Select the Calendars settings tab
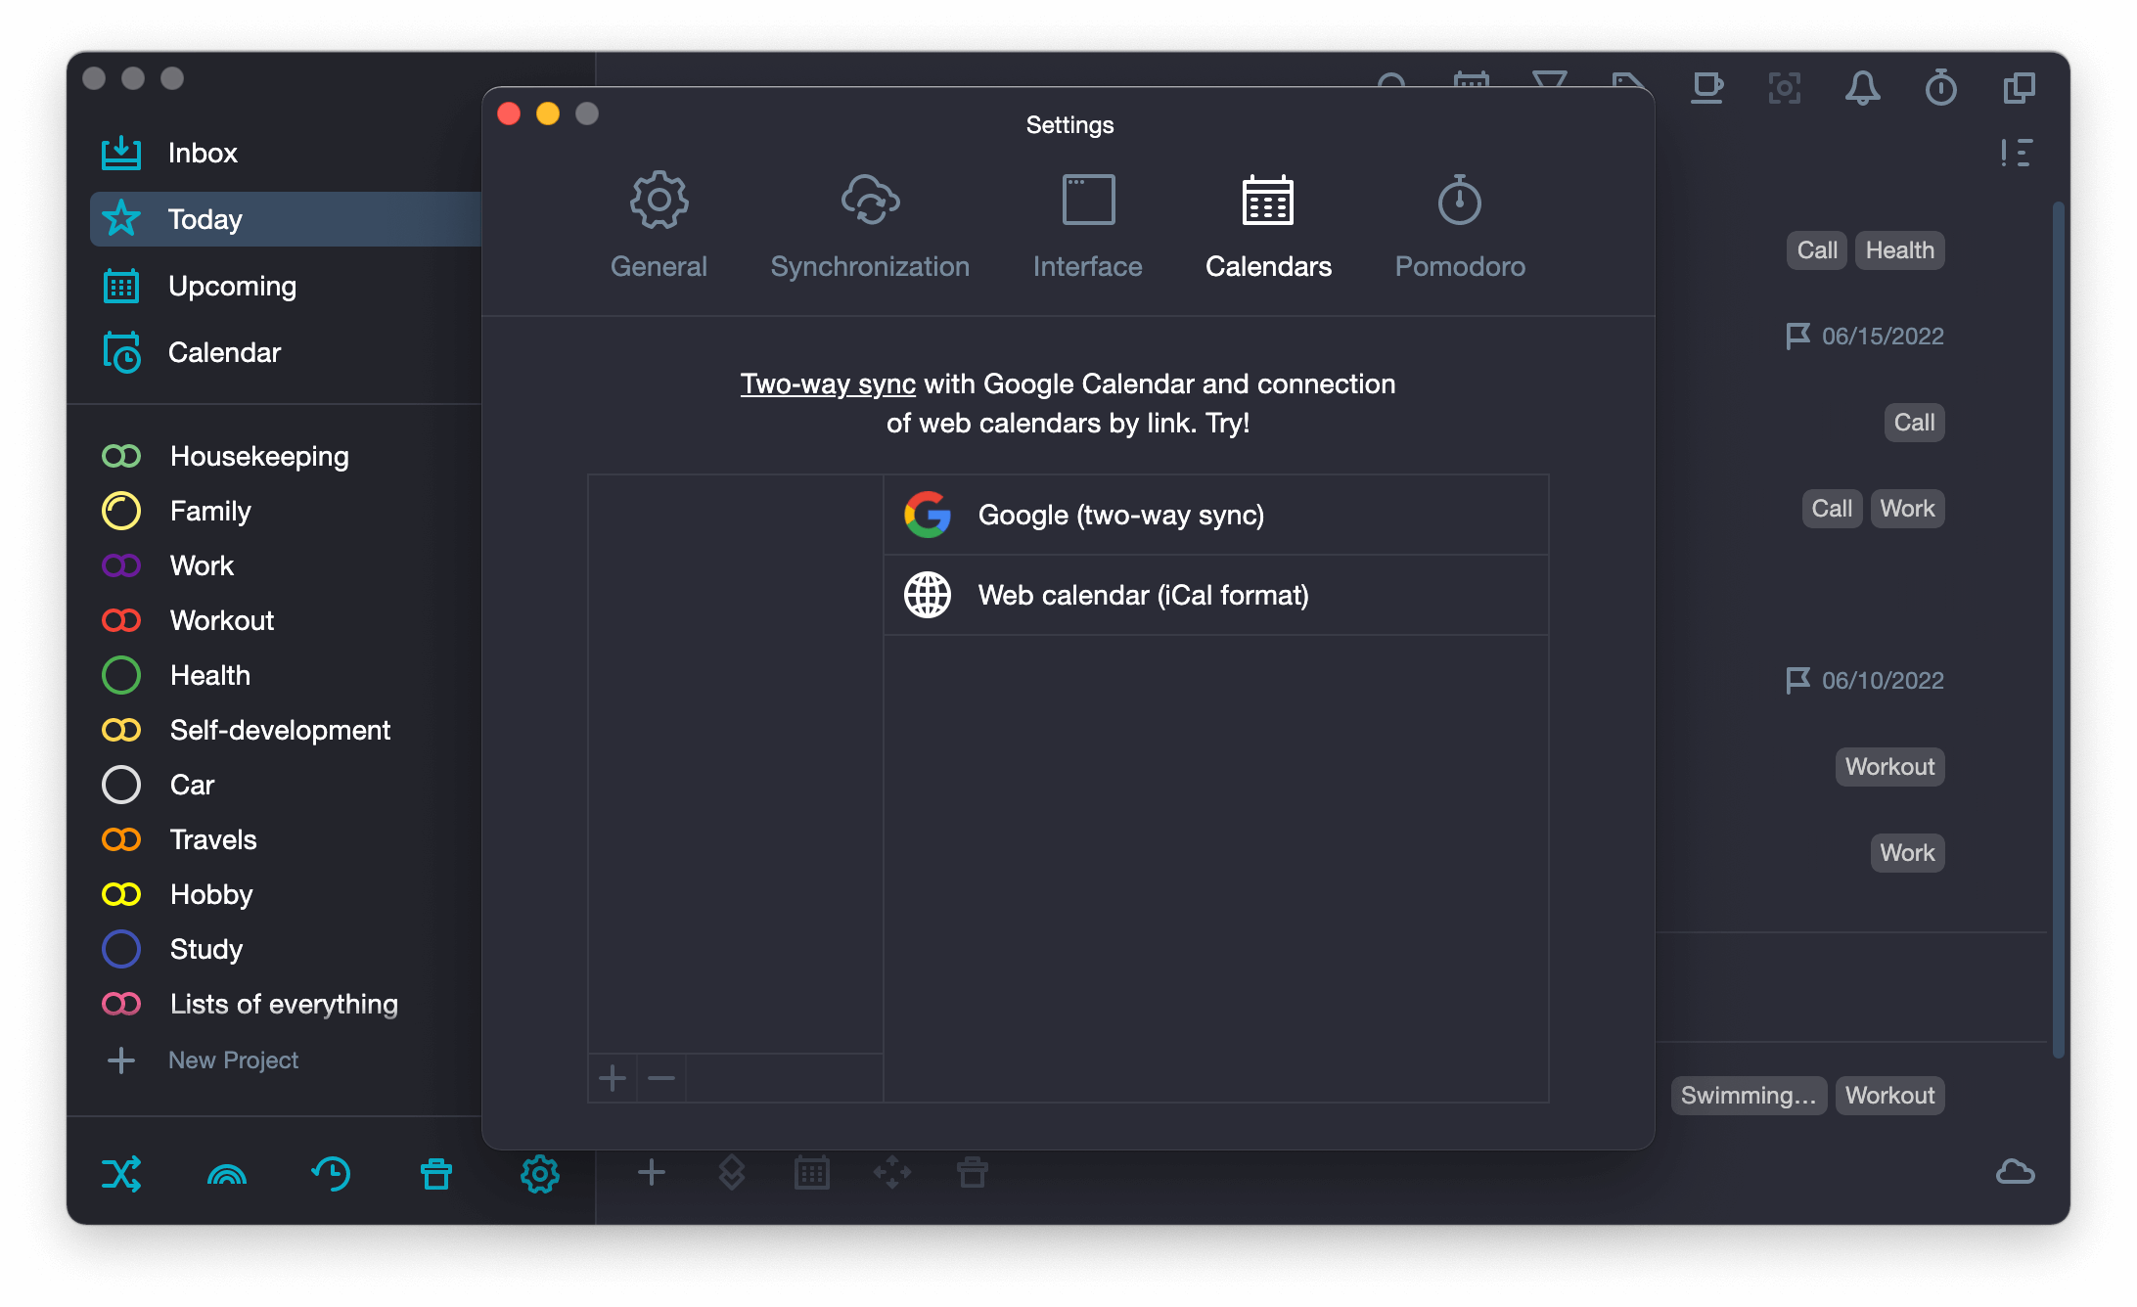 pyautogui.click(x=1268, y=226)
